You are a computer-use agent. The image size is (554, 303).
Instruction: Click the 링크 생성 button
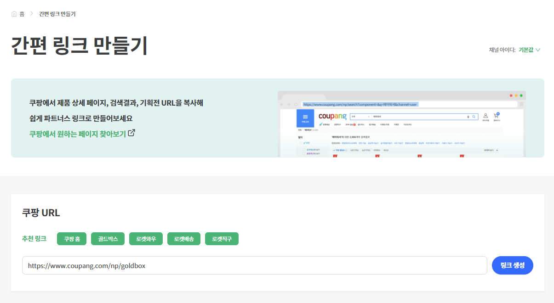[x=513, y=265]
